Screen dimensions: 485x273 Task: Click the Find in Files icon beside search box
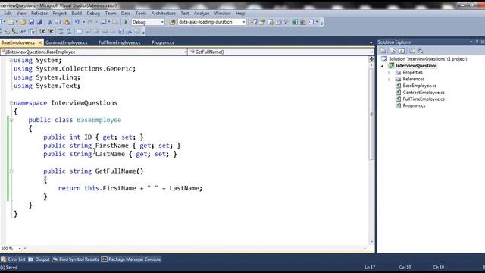172,22
